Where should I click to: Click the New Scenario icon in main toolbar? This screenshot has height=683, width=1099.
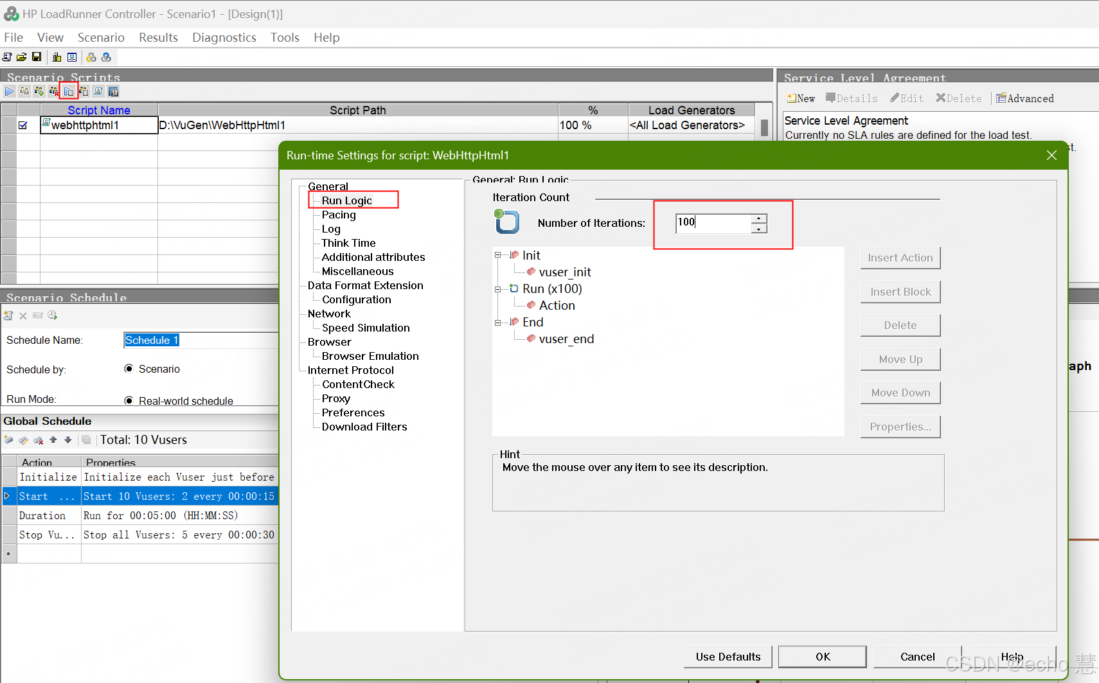[x=7, y=57]
